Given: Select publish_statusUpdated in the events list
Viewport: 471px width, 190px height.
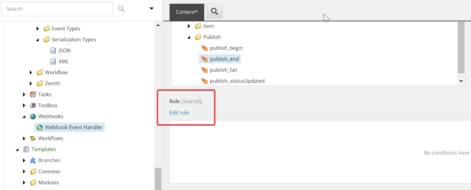Looking at the screenshot, I should point(237,81).
